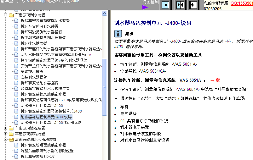Click page icon beside 刮水器马达控制单元J400作动器诊断
Screen dimensions: 253x160
click(x=16, y=123)
